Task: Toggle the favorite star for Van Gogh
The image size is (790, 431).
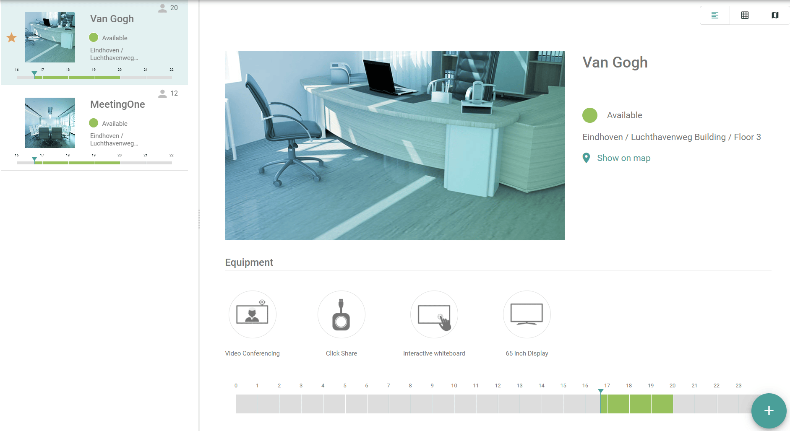Action: 12,38
